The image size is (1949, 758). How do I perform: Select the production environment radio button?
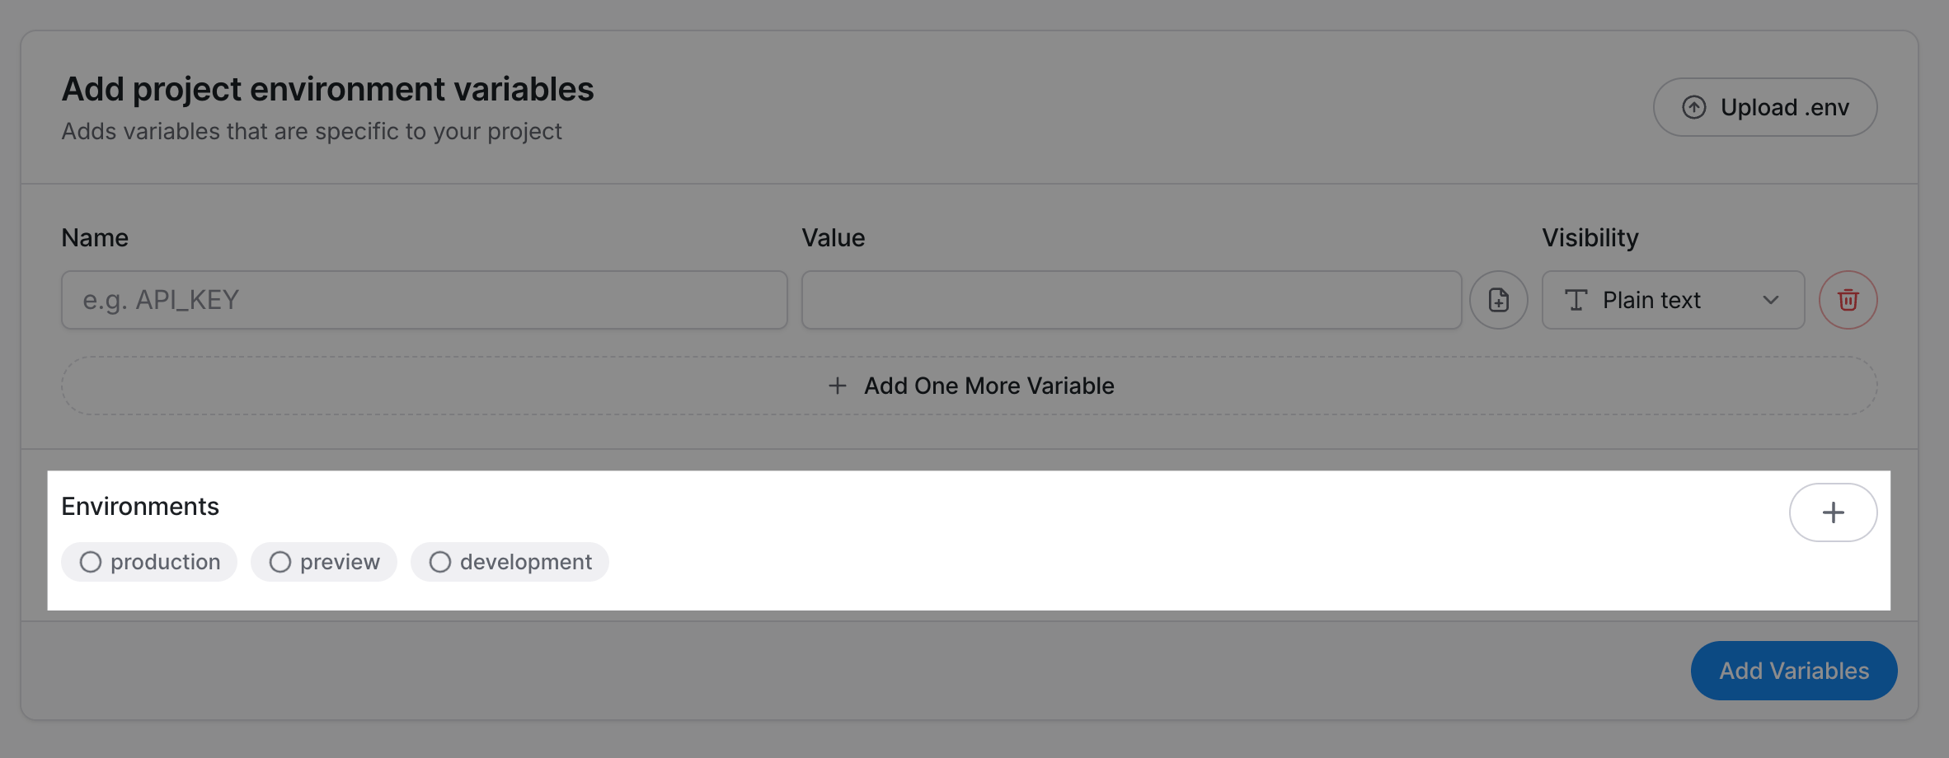pyautogui.click(x=91, y=562)
